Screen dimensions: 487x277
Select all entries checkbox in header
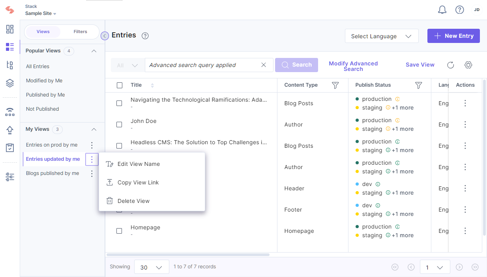tap(120, 85)
